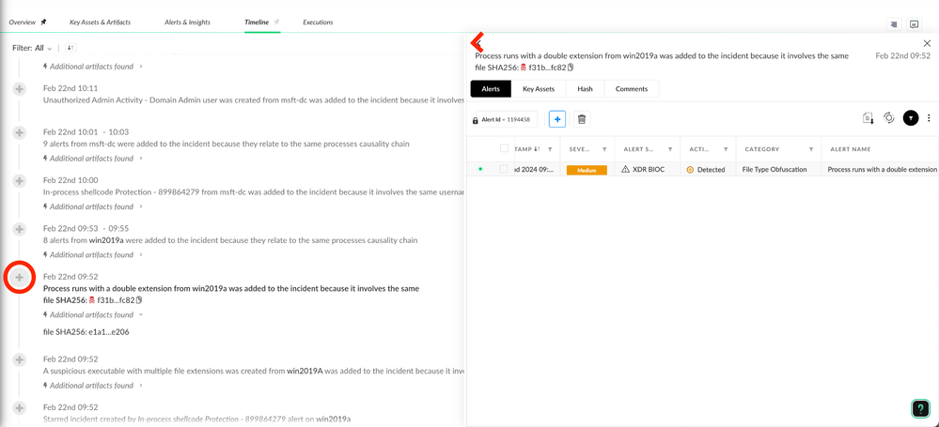Open the top-right comments panel icon

click(x=914, y=24)
